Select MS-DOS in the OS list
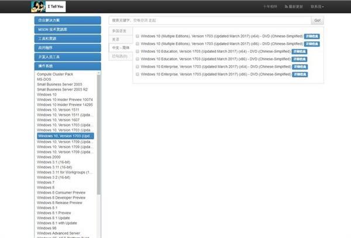This screenshot has height=238, width=351. [x=44, y=79]
